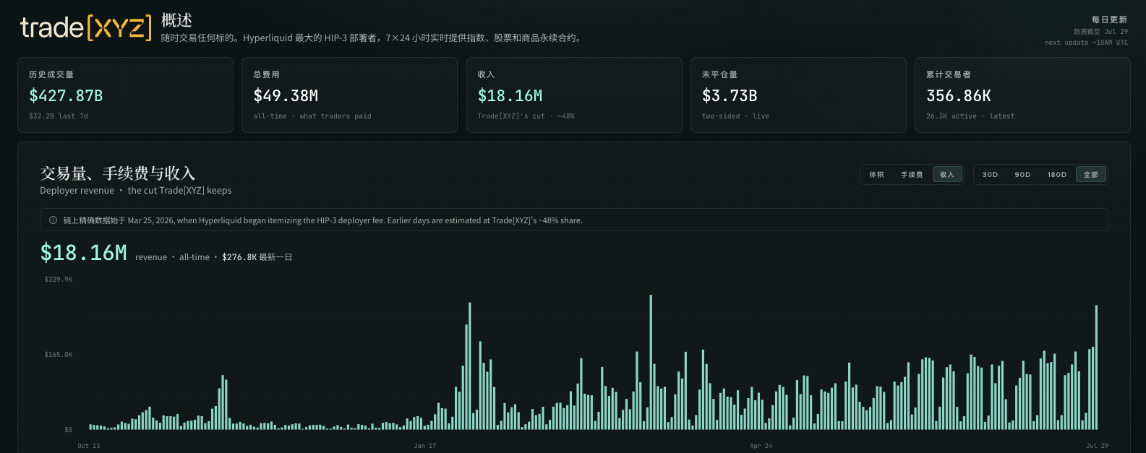Click the '数据截至 Jul 29' text
The image size is (1146, 453).
tap(1100, 32)
